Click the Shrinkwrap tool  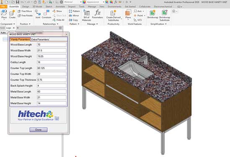click(x=152, y=14)
